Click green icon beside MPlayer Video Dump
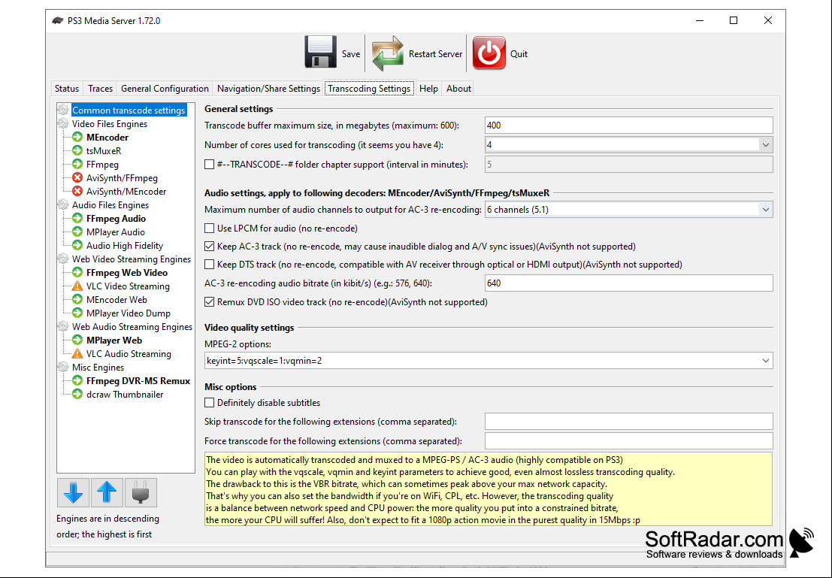This screenshot has width=832, height=578. [x=77, y=313]
